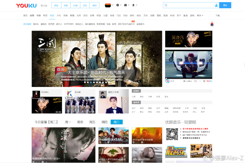Open the mini player settings gear
245x163 pixels.
point(200,81)
